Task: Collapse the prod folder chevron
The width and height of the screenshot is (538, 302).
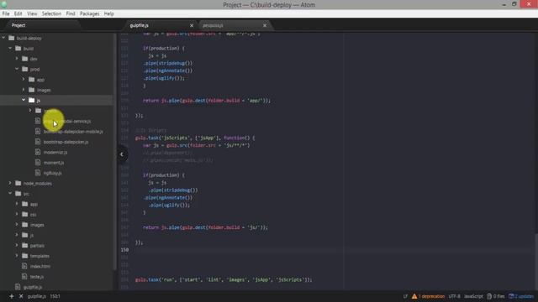Action: point(17,69)
